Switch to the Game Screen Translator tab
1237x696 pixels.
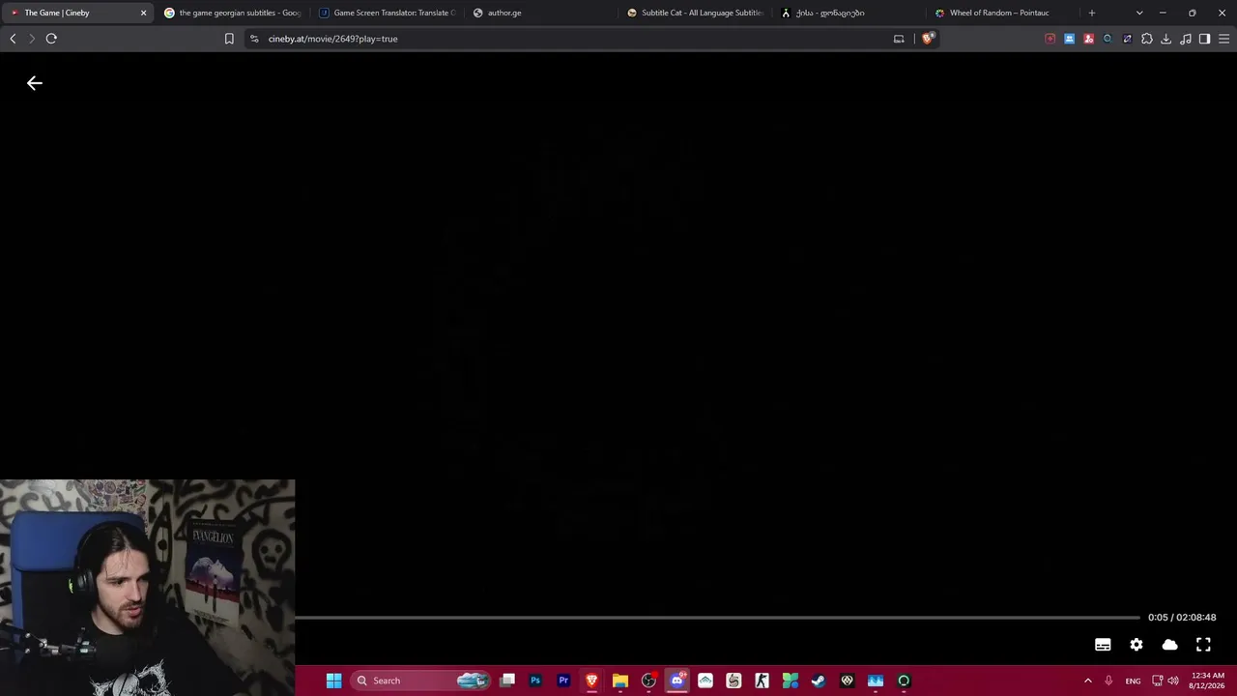click(x=387, y=13)
